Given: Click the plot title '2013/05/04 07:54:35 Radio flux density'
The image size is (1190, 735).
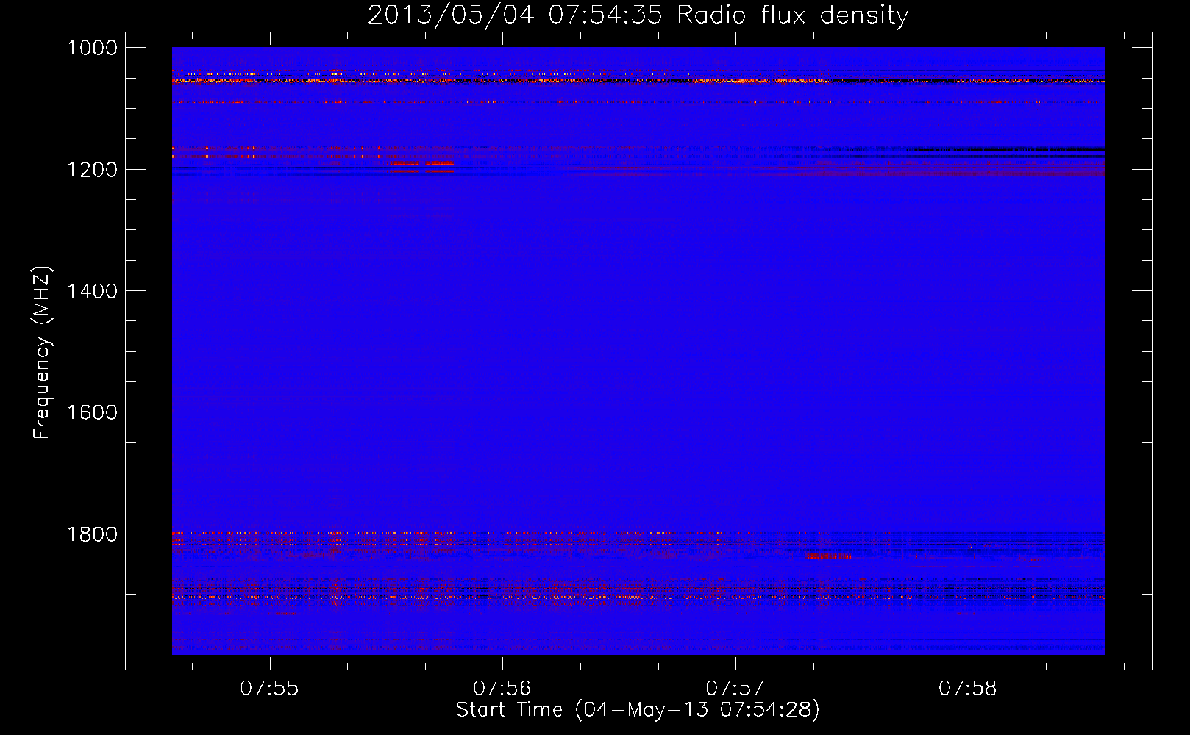Looking at the screenshot, I should coord(638,15).
